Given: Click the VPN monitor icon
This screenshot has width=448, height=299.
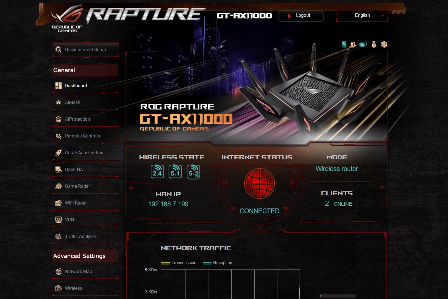Looking at the screenshot, I should [x=58, y=220].
